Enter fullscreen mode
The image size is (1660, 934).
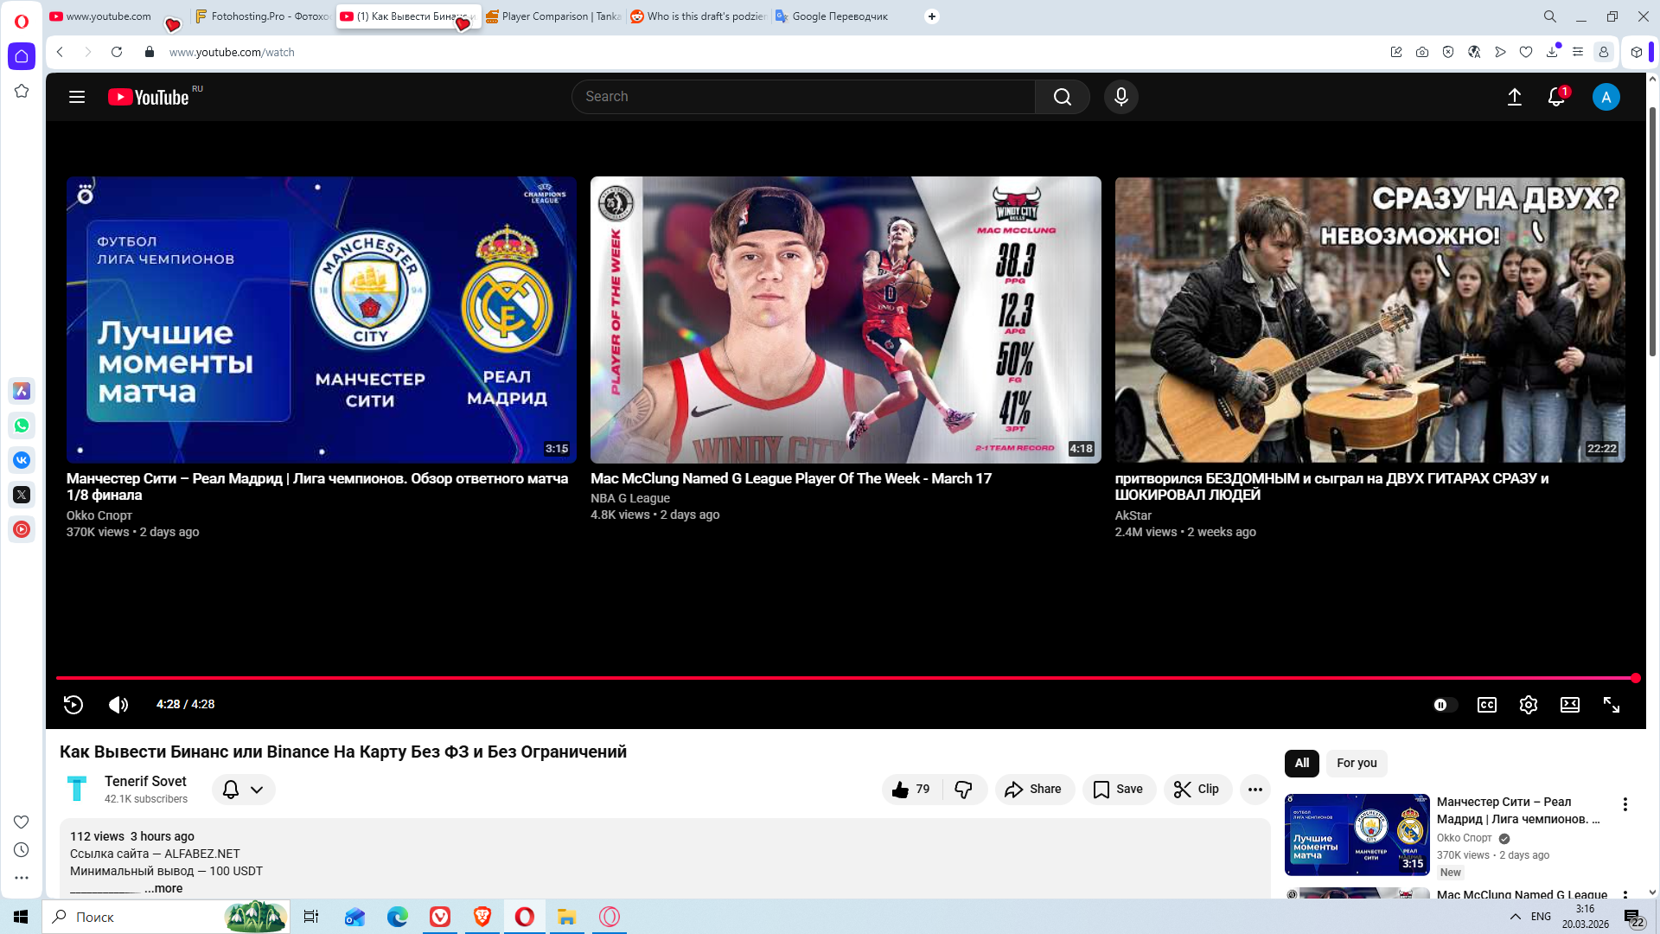click(x=1611, y=705)
